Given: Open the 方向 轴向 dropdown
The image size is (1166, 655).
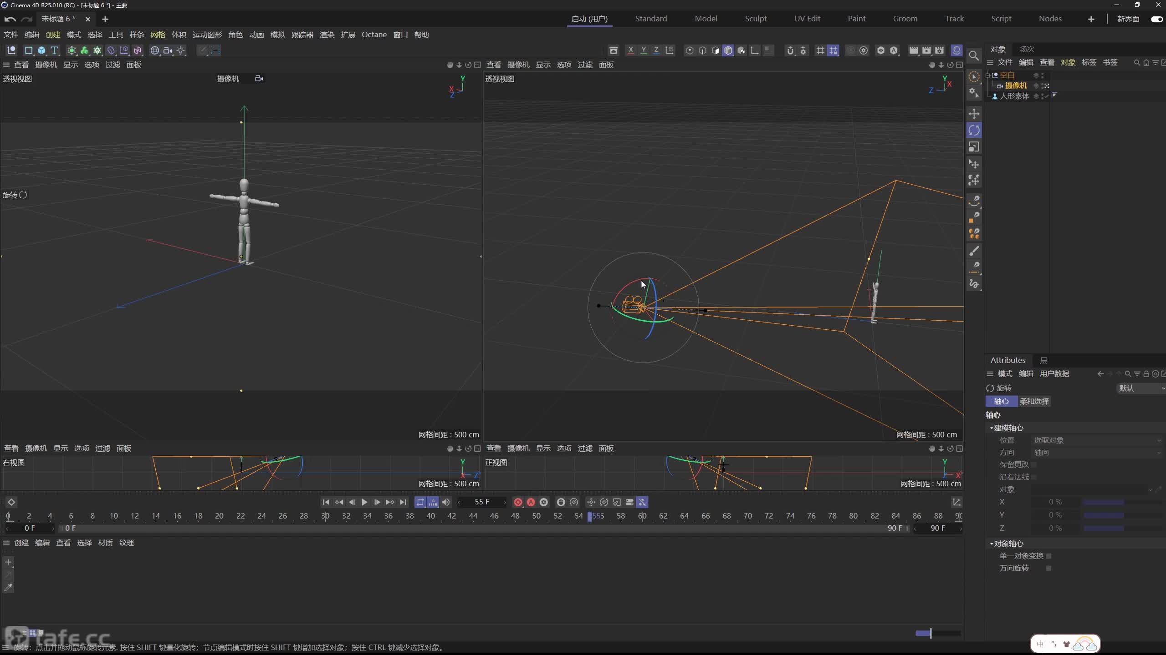Looking at the screenshot, I should pos(1097,453).
